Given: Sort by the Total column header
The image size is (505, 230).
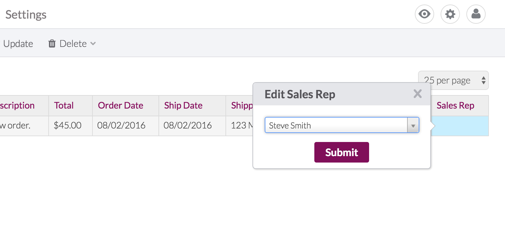Looking at the screenshot, I should 64,105.
